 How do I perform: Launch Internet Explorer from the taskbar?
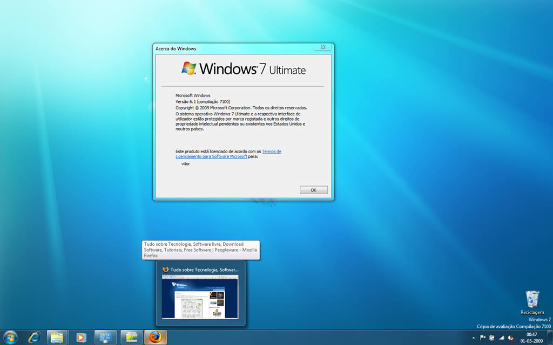pyautogui.click(x=34, y=337)
